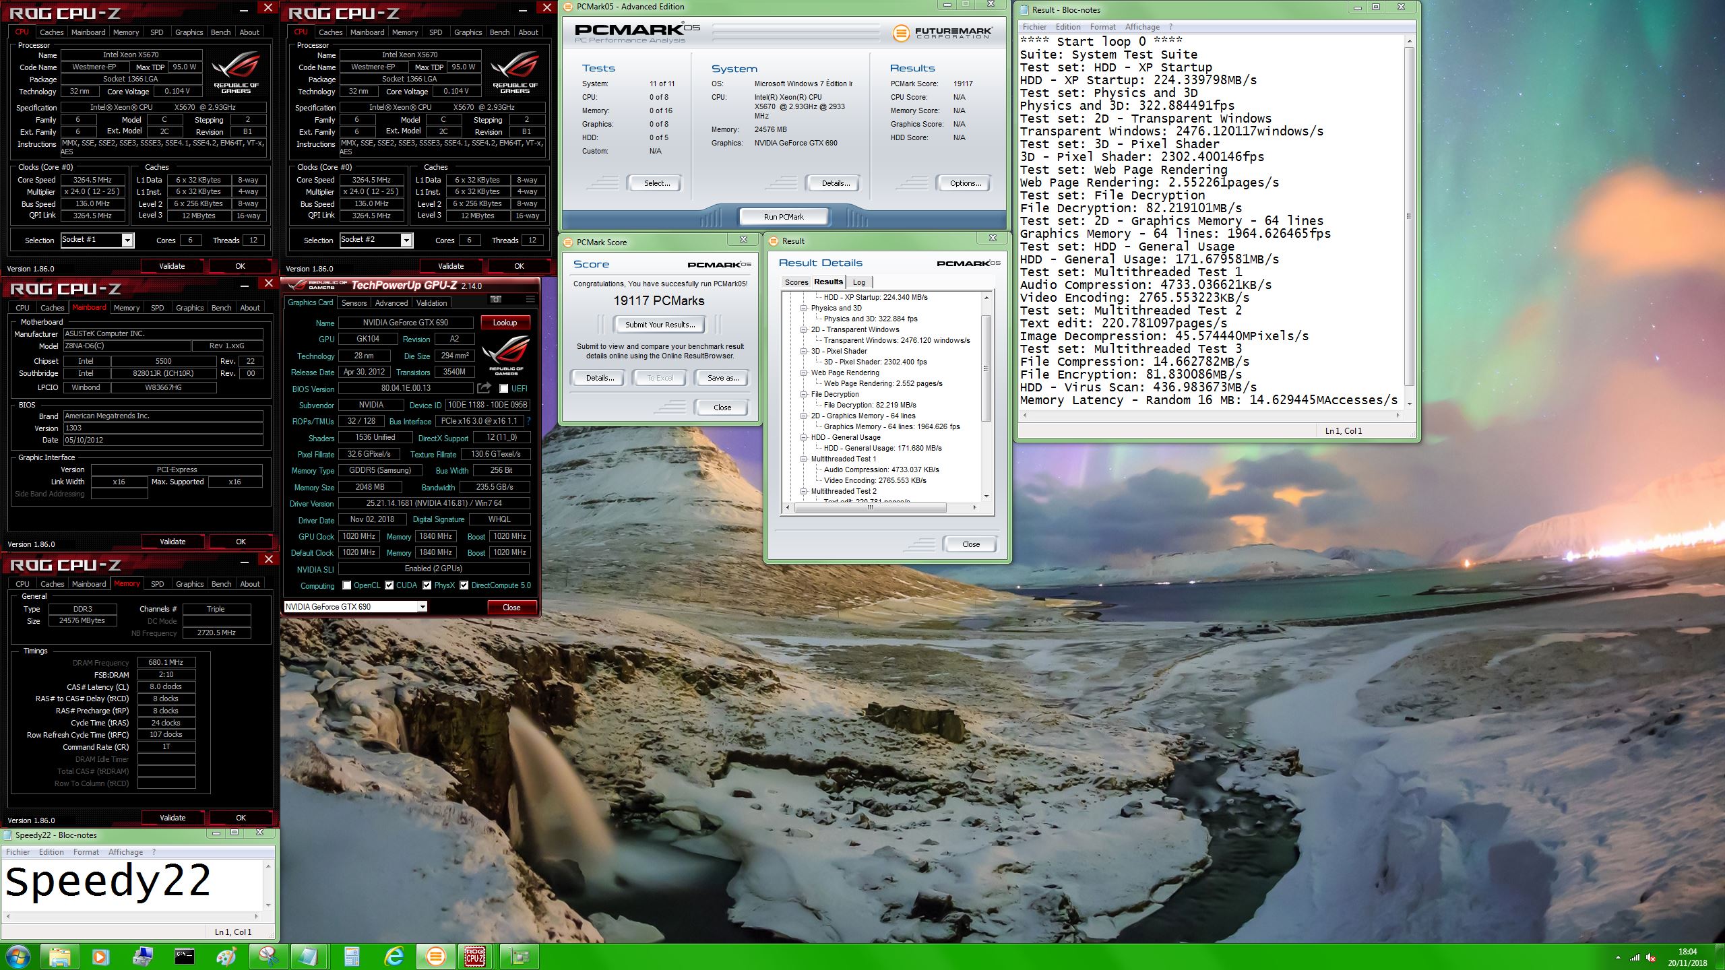Switch to PCMark05 orange taskbar icon
Viewport: 1725px width, 970px height.
click(435, 957)
